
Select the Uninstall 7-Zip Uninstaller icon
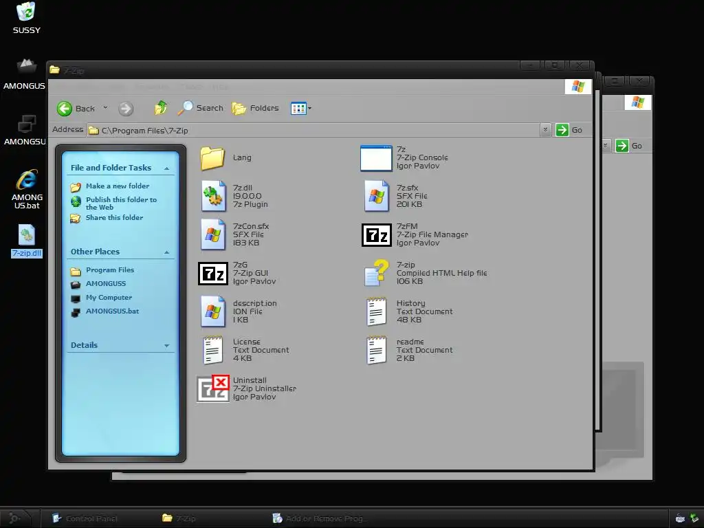point(213,388)
